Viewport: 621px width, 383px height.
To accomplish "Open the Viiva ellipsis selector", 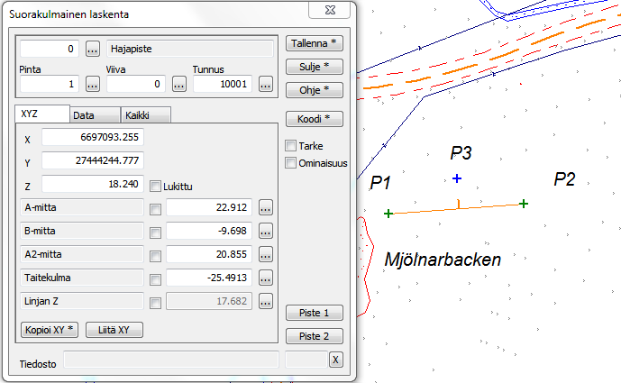I will click(x=179, y=84).
